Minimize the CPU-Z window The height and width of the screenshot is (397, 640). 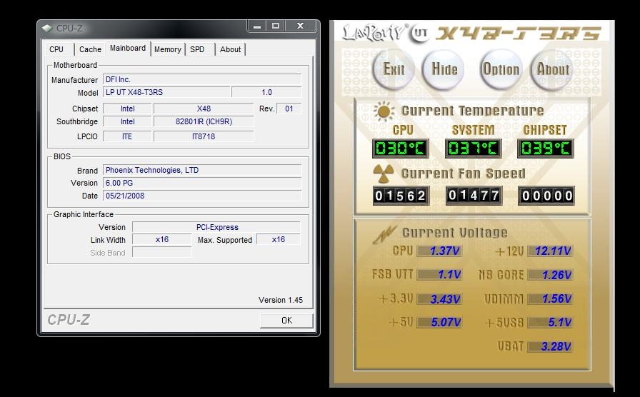[256, 26]
